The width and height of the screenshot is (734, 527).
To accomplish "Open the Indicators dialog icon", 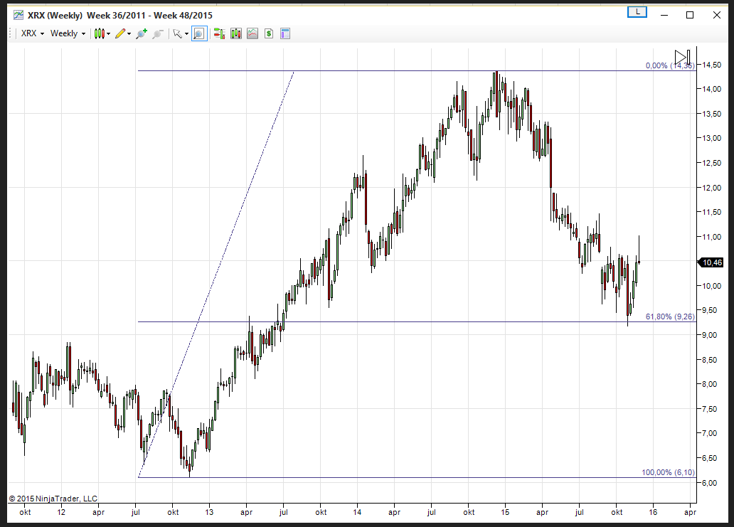I will pyautogui.click(x=236, y=33).
